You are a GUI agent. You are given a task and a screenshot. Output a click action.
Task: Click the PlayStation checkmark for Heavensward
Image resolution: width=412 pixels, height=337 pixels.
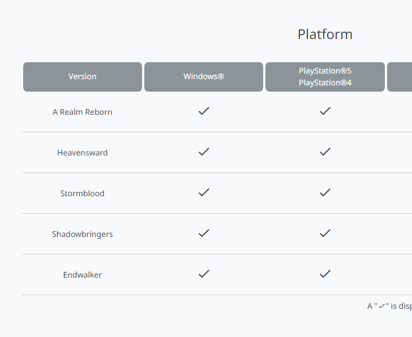pos(325,152)
